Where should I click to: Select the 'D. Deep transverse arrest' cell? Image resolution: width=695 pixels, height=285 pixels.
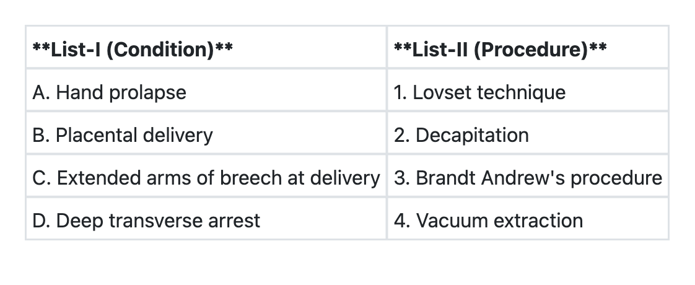point(146,221)
